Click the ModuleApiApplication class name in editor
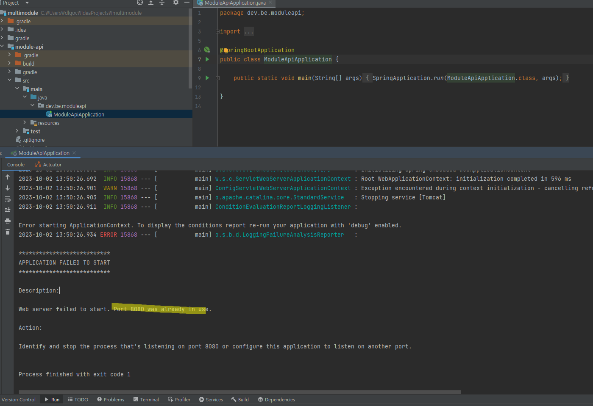 tap(298, 59)
